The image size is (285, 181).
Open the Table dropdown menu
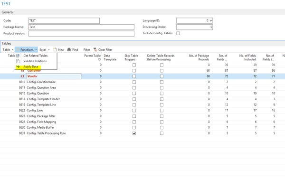pos(8,49)
